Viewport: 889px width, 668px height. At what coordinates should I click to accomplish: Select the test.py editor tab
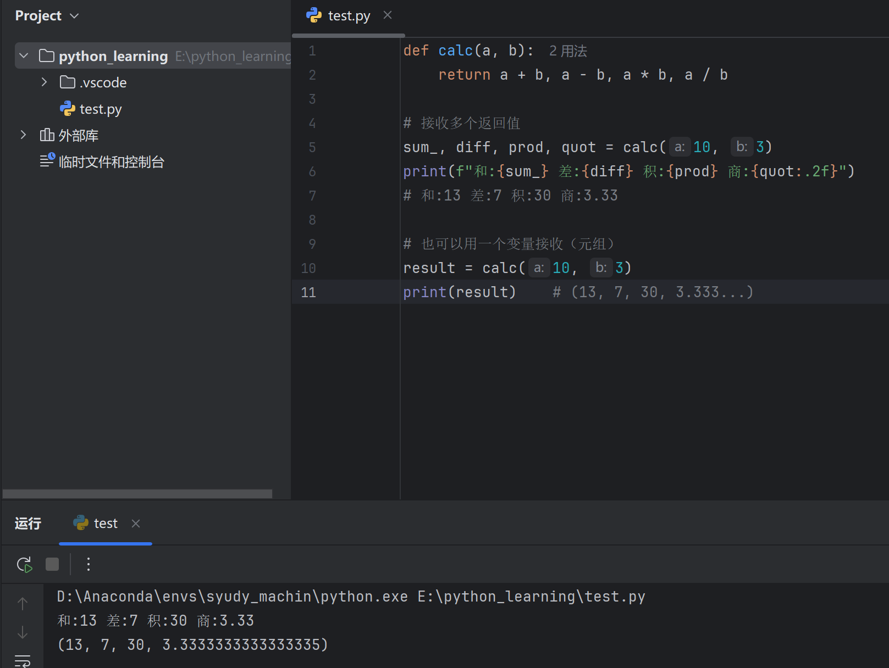pos(348,16)
